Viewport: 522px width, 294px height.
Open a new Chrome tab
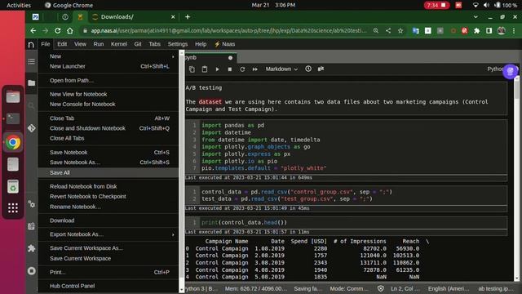pyautogui.click(x=188, y=17)
